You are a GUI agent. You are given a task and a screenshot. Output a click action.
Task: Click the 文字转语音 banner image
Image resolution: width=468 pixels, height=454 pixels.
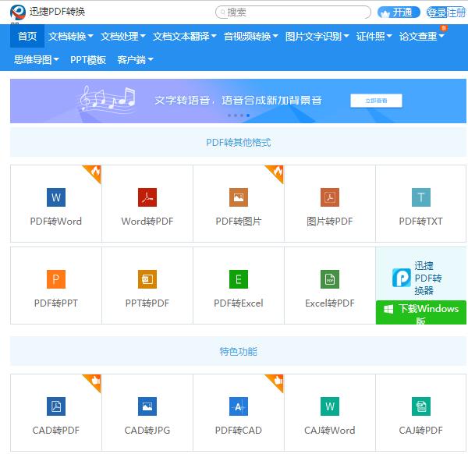click(238, 101)
